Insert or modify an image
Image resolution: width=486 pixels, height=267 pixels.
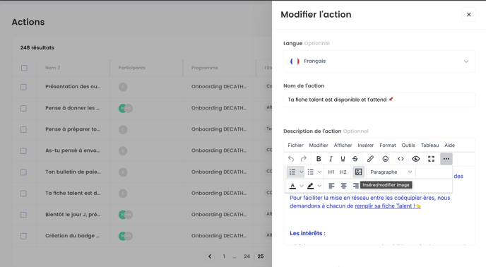tap(358, 172)
